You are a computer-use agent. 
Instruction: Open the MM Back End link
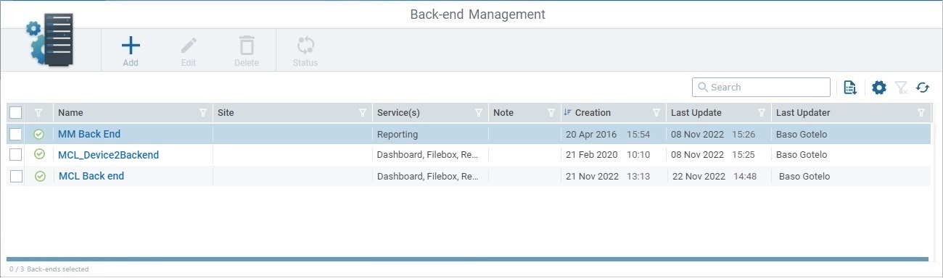89,134
